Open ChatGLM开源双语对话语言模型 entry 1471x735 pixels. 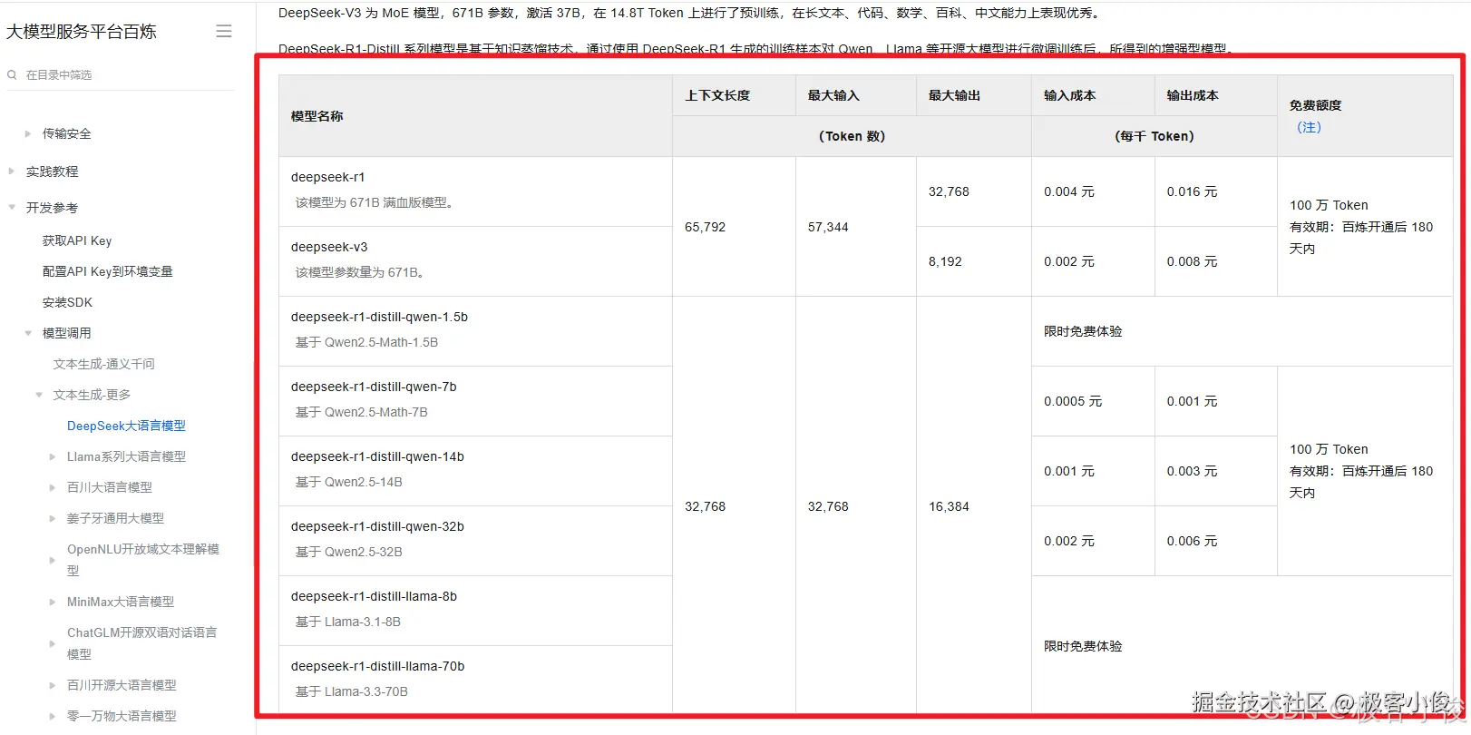point(141,643)
